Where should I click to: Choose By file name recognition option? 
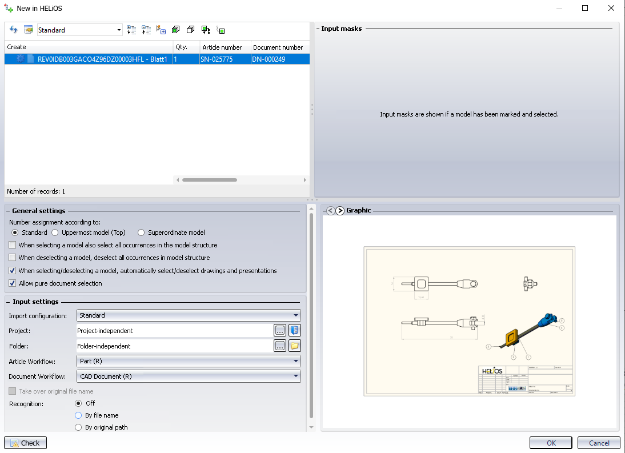coord(79,415)
